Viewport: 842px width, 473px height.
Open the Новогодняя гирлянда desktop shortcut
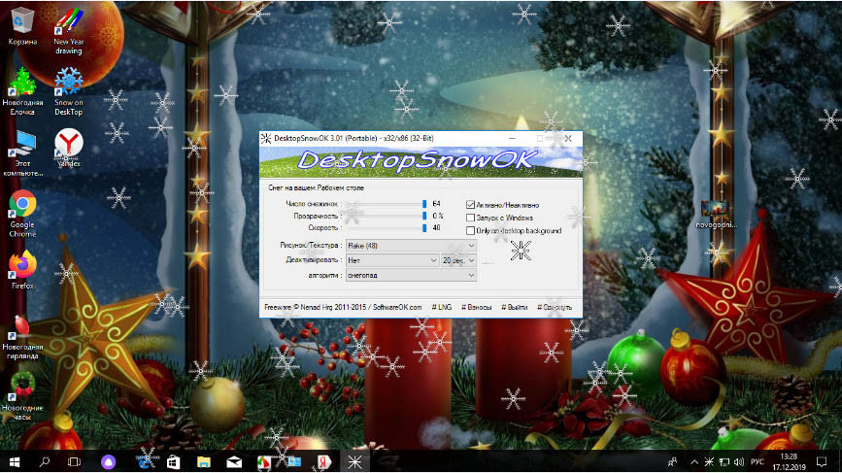pos(22,337)
